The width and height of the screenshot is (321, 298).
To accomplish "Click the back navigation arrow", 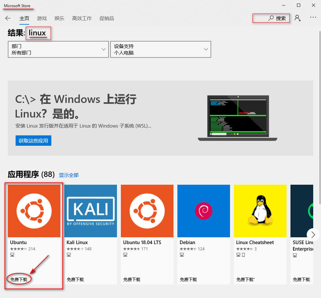I will [x=7, y=18].
